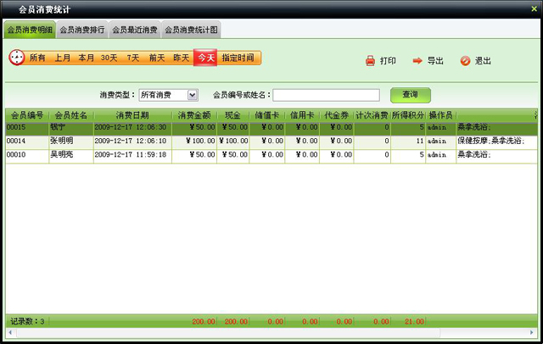
Task: Click the 消费日期 column header
Action: click(132, 114)
